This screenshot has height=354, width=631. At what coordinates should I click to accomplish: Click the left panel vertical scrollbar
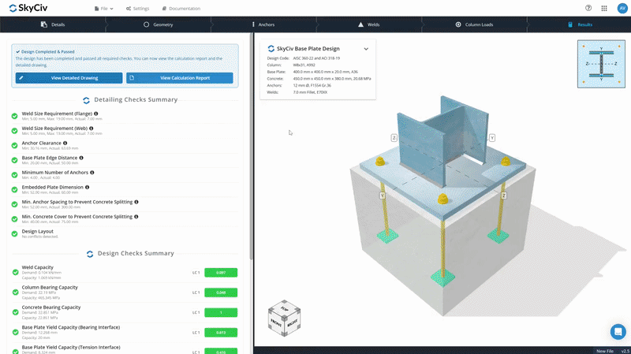pyautogui.click(x=252, y=146)
